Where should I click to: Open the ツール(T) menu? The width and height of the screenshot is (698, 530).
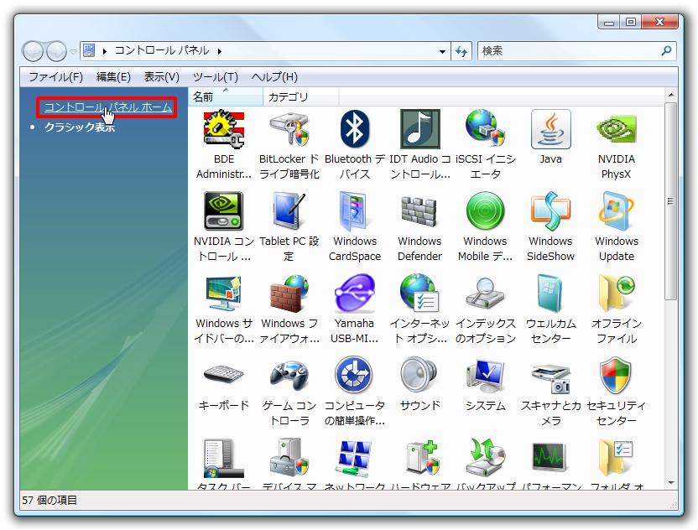point(215,76)
